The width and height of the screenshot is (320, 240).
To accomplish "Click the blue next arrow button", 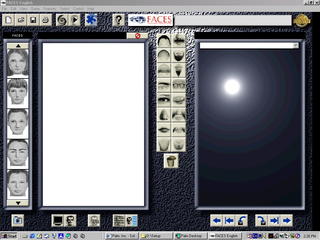I will (286, 221).
